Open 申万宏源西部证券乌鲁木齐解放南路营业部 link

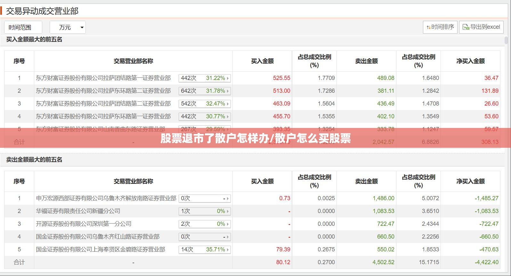point(106,198)
